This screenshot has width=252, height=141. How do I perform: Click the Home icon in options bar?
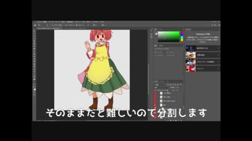[35, 25]
